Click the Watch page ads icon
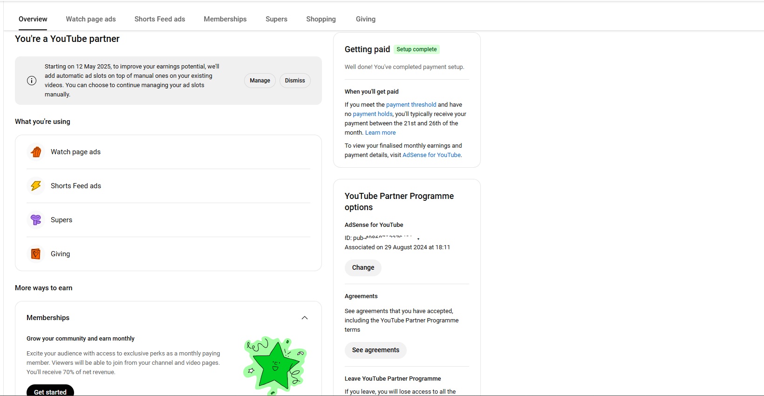Image resolution: width=764 pixels, height=396 pixels. pyautogui.click(x=36, y=152)
